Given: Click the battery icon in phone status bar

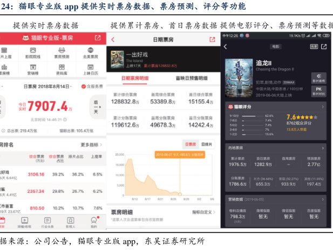Looking at the screenshot, I should 326,36.
